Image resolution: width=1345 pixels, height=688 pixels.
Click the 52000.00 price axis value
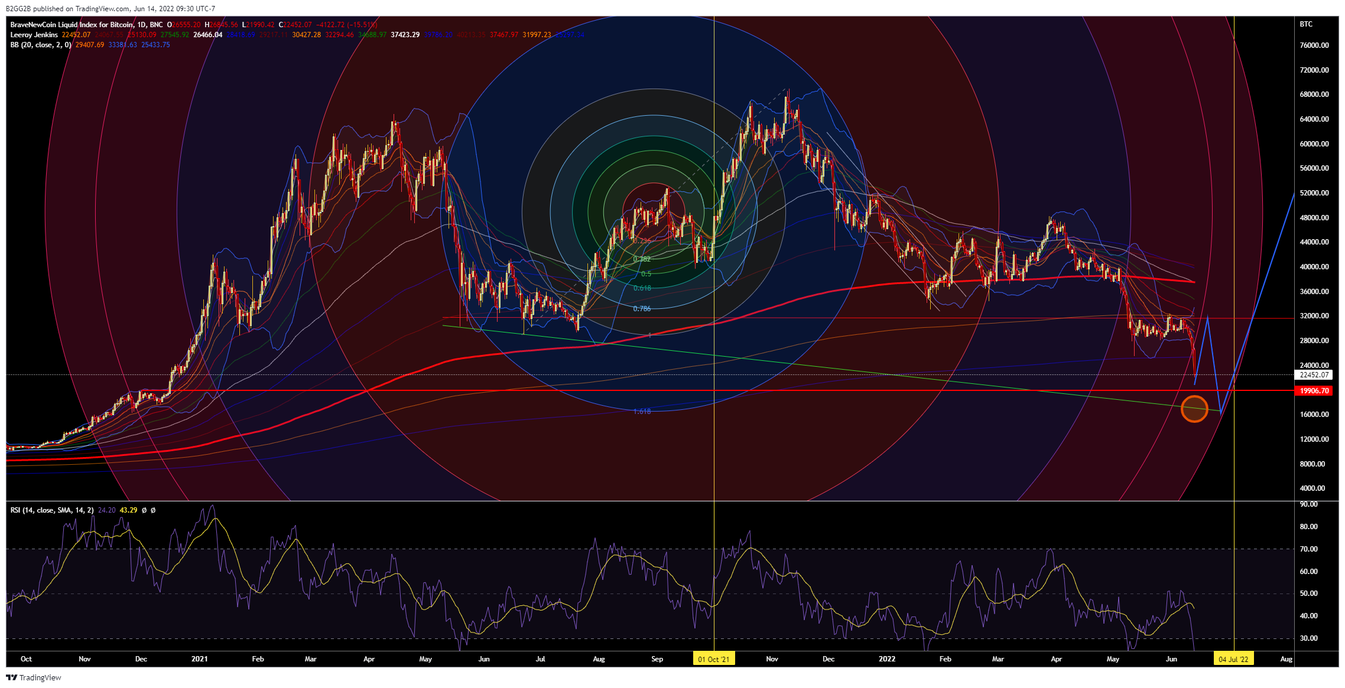(x=1314, y=193)
